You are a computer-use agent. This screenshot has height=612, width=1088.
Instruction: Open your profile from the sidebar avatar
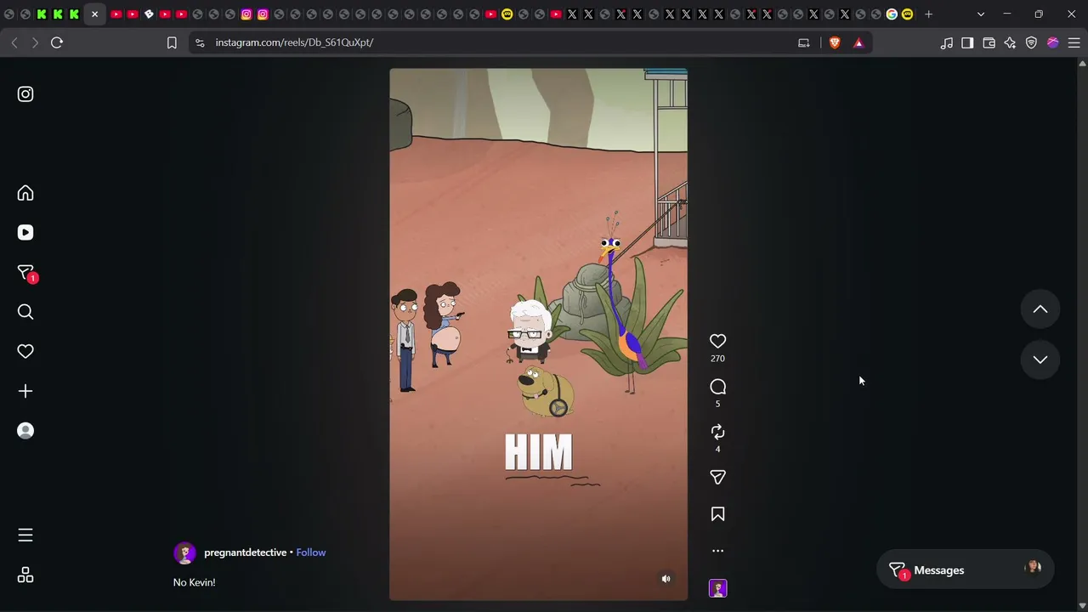pos(25,431)
